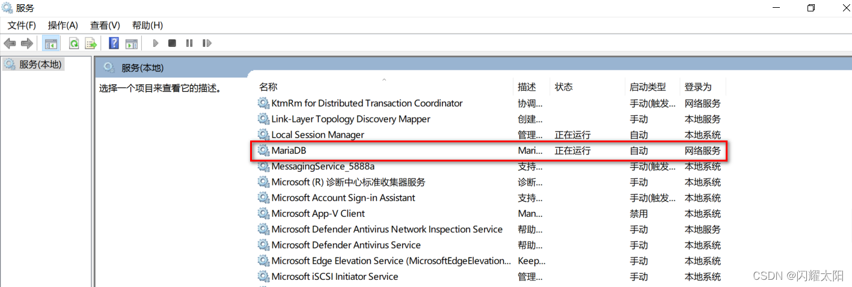Click gear icon of Microsoft Edge Elevation Service

[x=263, y=261]
